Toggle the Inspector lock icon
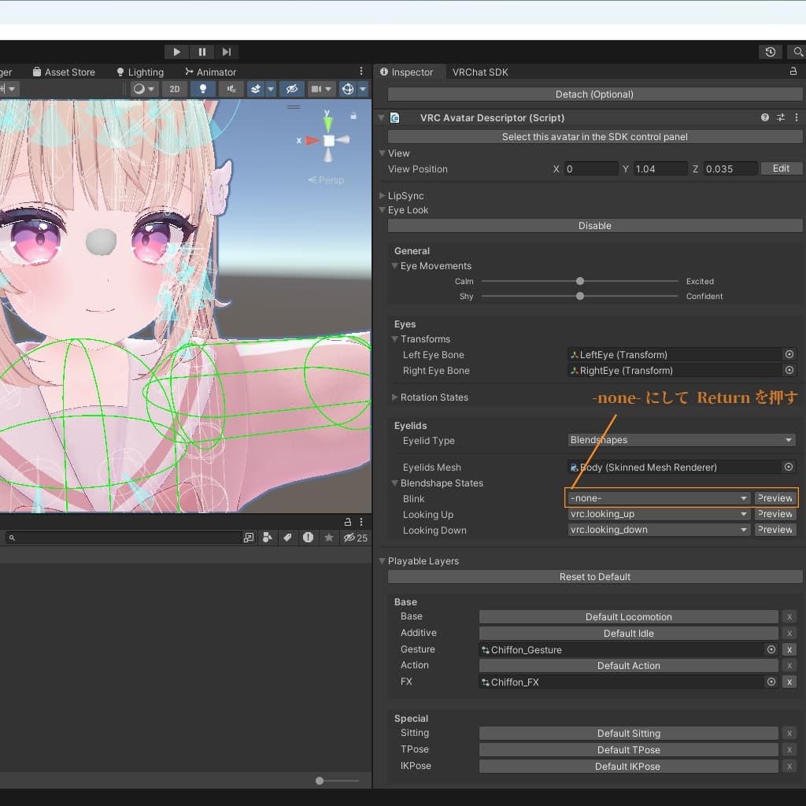The width and height of the screenshot is (806, 806). (x=793, y=72)
